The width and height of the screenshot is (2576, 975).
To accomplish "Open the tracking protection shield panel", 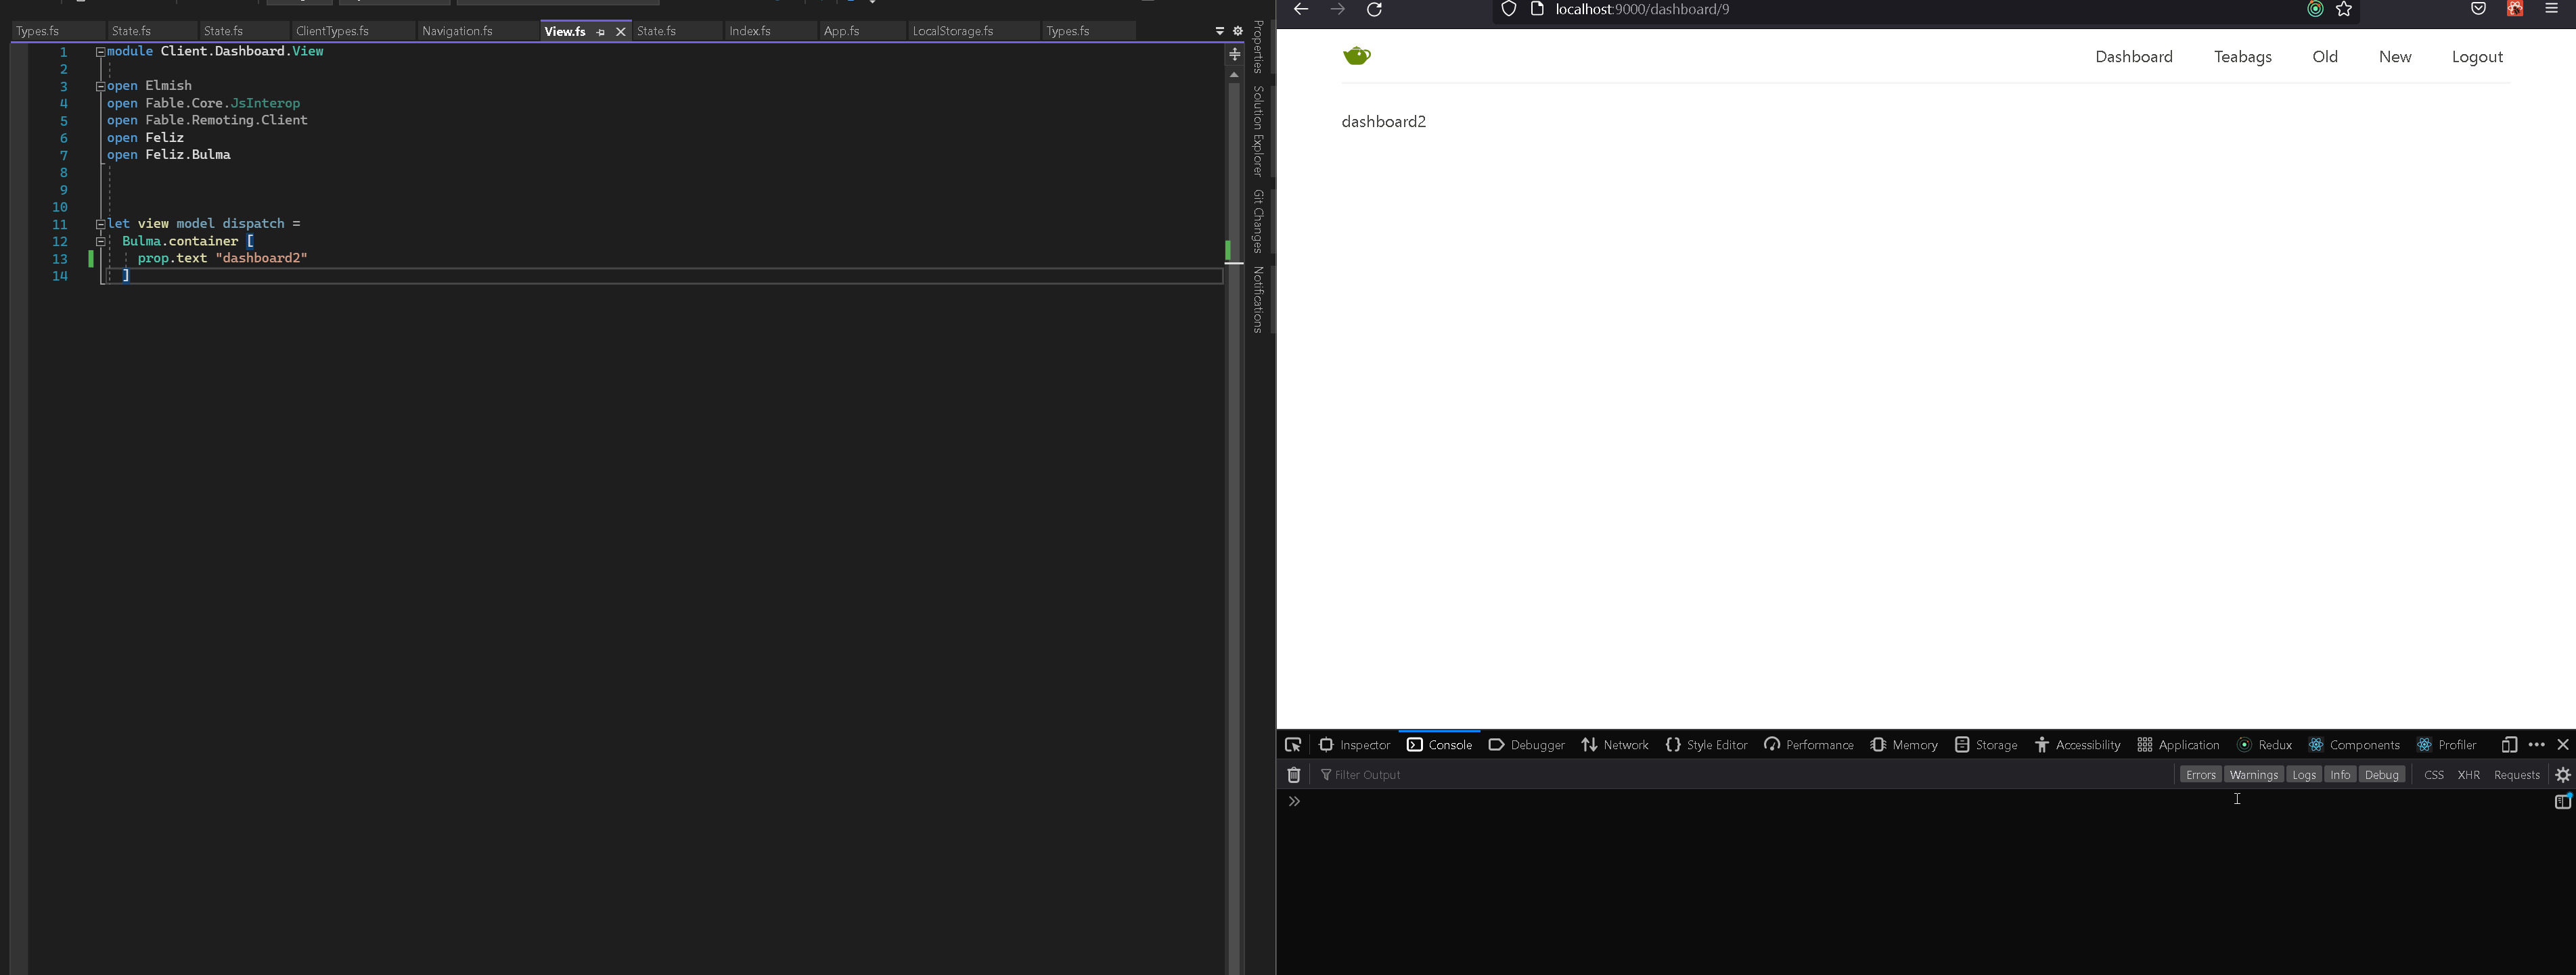I will (x=1507, y=9).
